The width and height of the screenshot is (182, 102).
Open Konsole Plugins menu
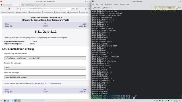[116, 4]
